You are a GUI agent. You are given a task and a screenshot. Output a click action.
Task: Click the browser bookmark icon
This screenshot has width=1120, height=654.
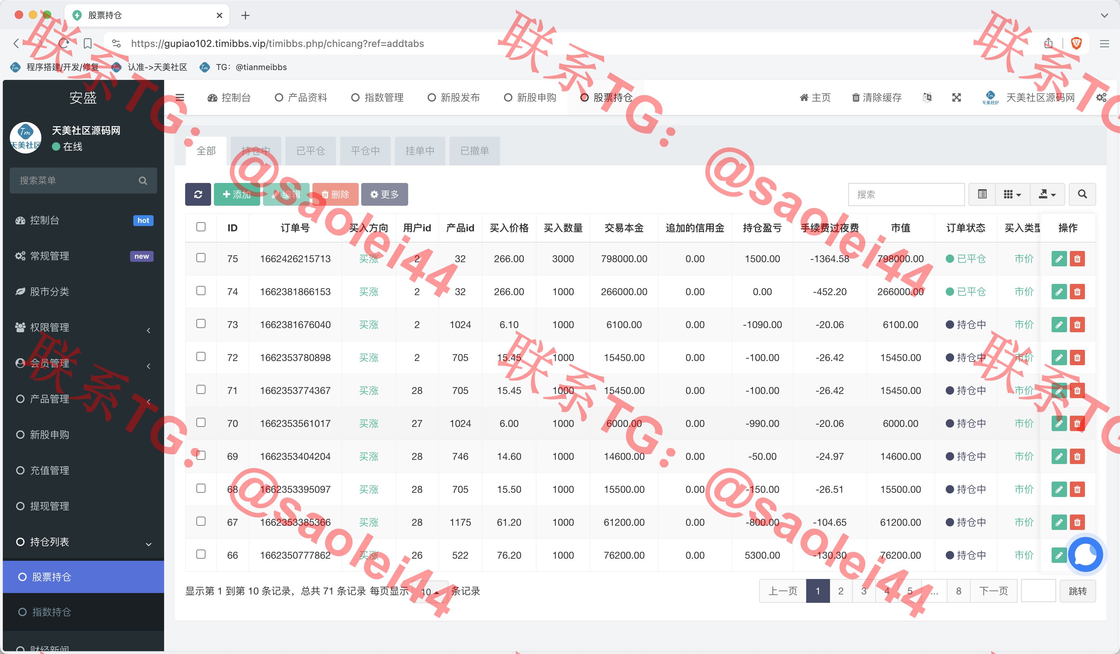pos(88,43)
